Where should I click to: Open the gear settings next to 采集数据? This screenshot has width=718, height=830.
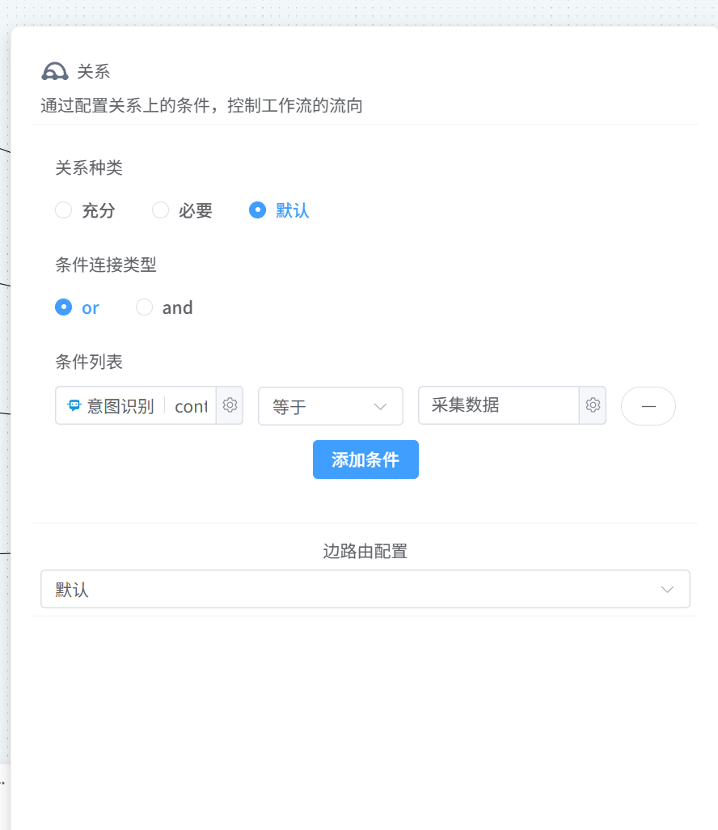[x=593, y=405]
